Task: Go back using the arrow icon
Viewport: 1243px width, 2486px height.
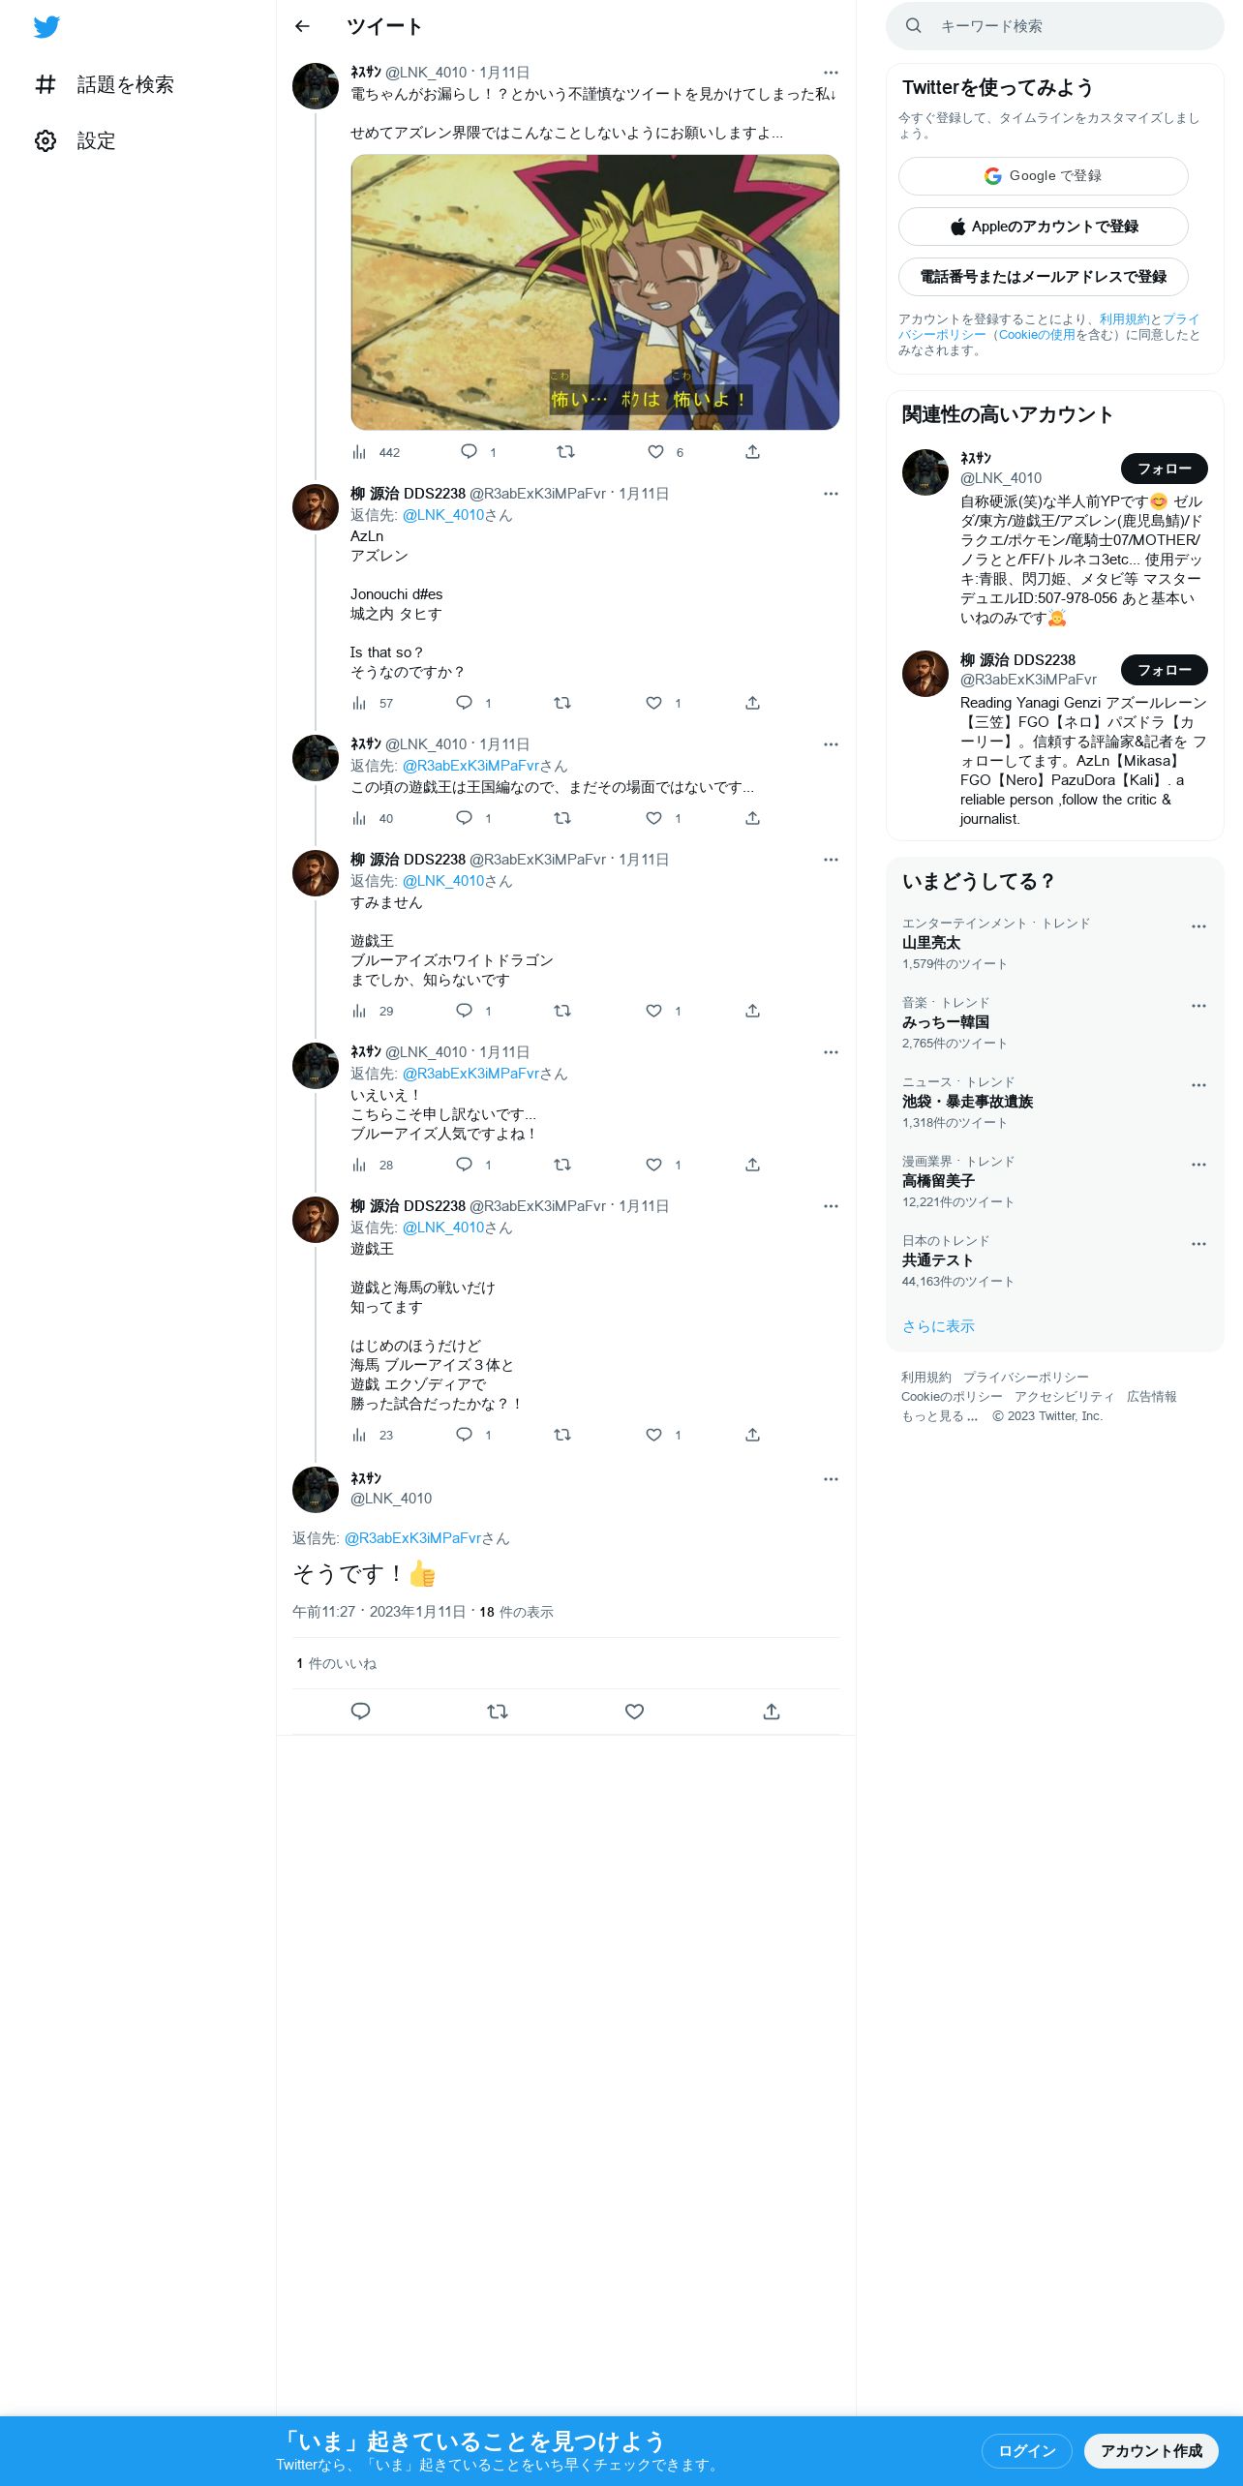Action: pos(302,26)
